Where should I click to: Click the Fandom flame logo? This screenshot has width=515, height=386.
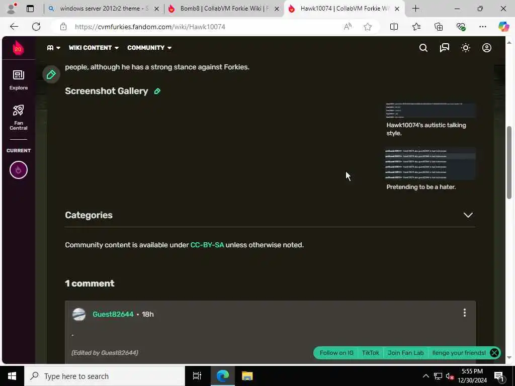(19, 48)
